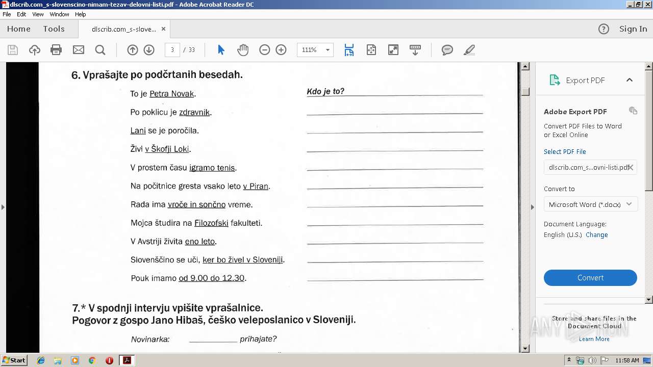Click the fit one full page icon
This screenshot has width=653, height=367.
pyautogui.click(x=371, y=50)
